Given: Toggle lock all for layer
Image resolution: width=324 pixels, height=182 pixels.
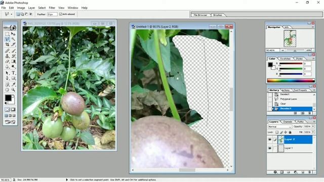Looking at the screenshot, I should point(290,132).
